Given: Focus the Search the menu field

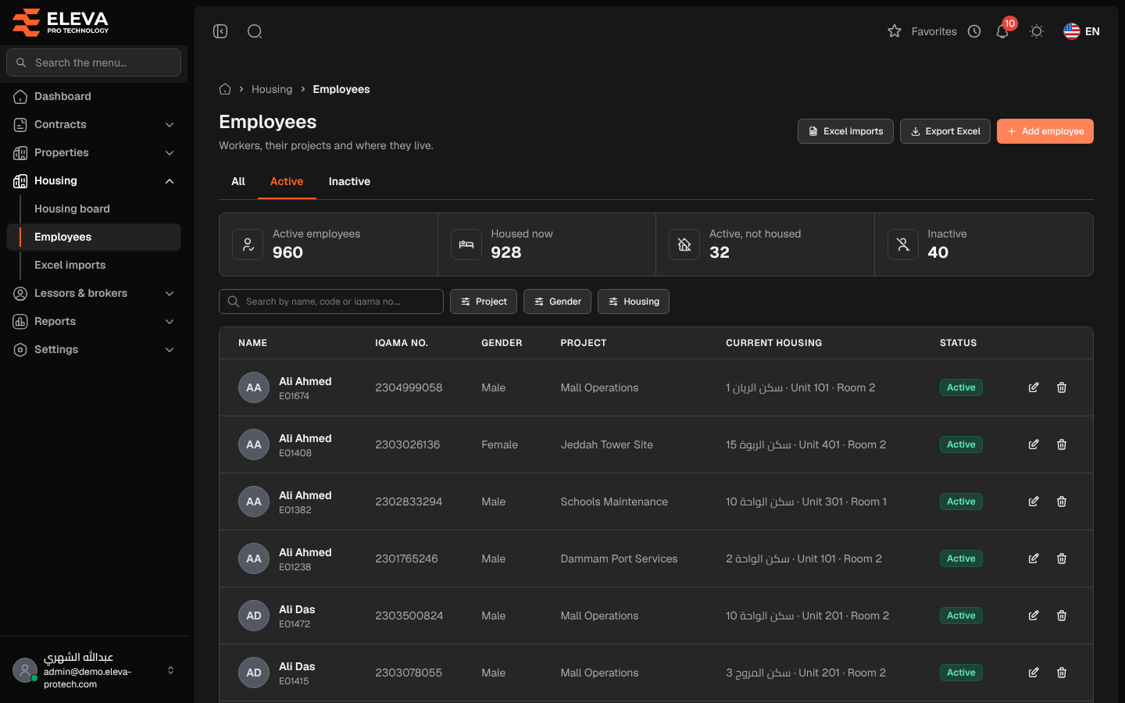Looking at the screenshot, I should [x=94, y=62].
